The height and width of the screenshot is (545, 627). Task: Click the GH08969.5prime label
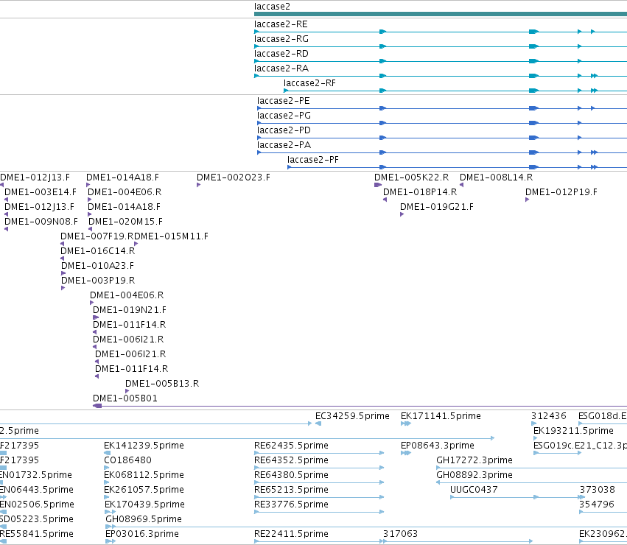pyautogui.click(x=144, y=519)
